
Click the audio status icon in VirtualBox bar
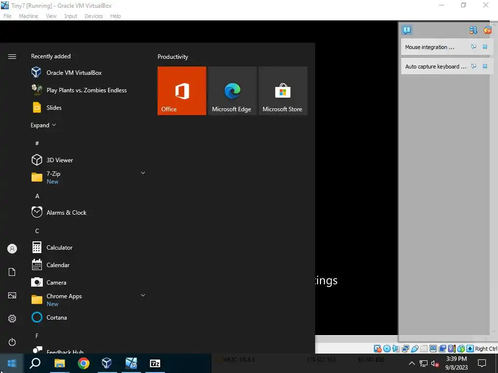pyautogui.click(x=396, y=349)
